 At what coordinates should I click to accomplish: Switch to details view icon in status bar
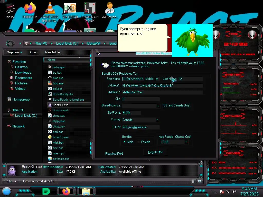point(194,181)
